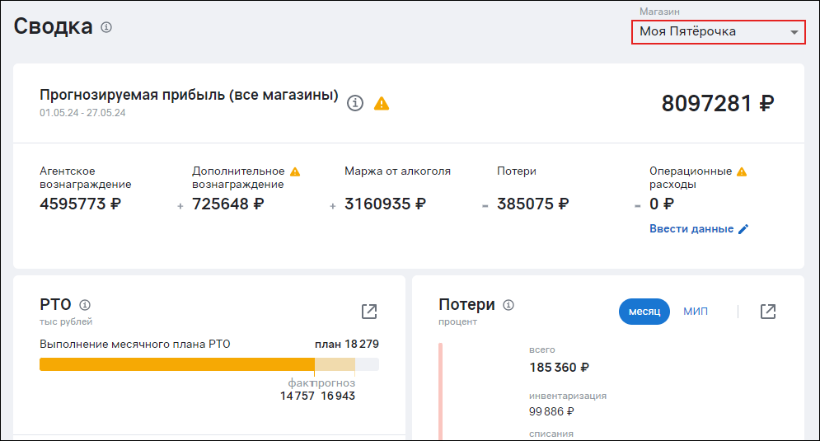Click the Ввести данные link
The height and width of the screenshot is (441, 820).
tap(691, 229)
